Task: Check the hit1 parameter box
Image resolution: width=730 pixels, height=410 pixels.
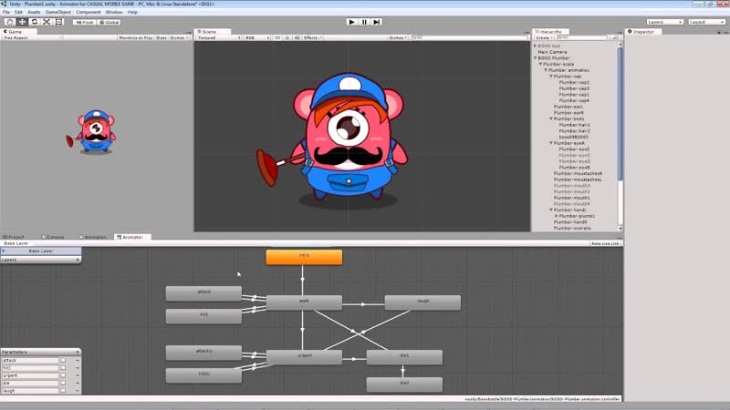Action: [63, 368]
